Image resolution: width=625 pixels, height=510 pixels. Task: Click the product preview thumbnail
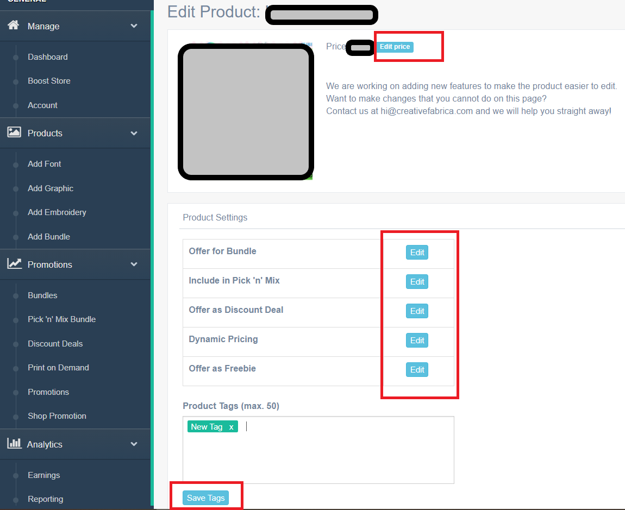(x=246, y=111)
